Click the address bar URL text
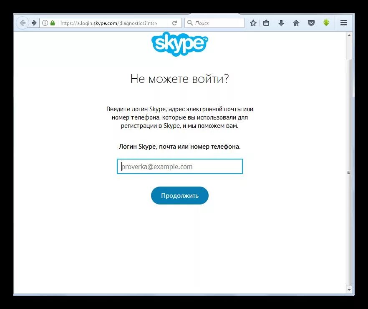This screenshot has width=368, height=309. 108,23
